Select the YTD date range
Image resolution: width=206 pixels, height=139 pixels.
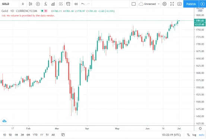tap(35, 135)
